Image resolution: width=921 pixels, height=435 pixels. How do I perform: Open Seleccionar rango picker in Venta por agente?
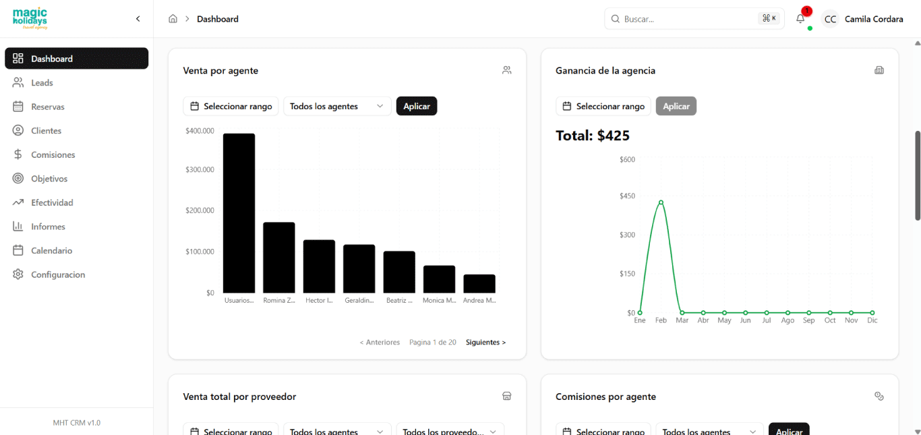pos(231,106)
